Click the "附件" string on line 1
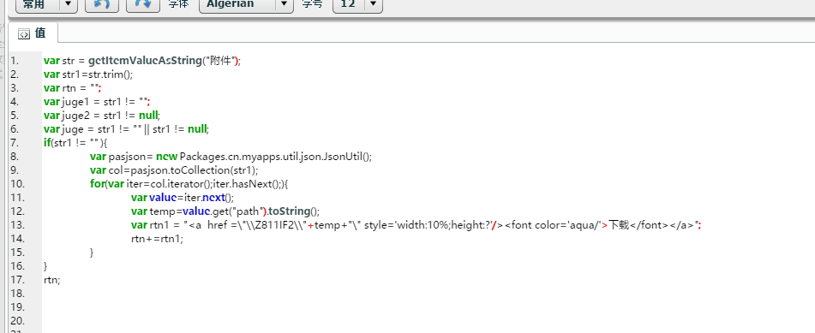Viewport: 815px width, 333px height. (220, 61)
